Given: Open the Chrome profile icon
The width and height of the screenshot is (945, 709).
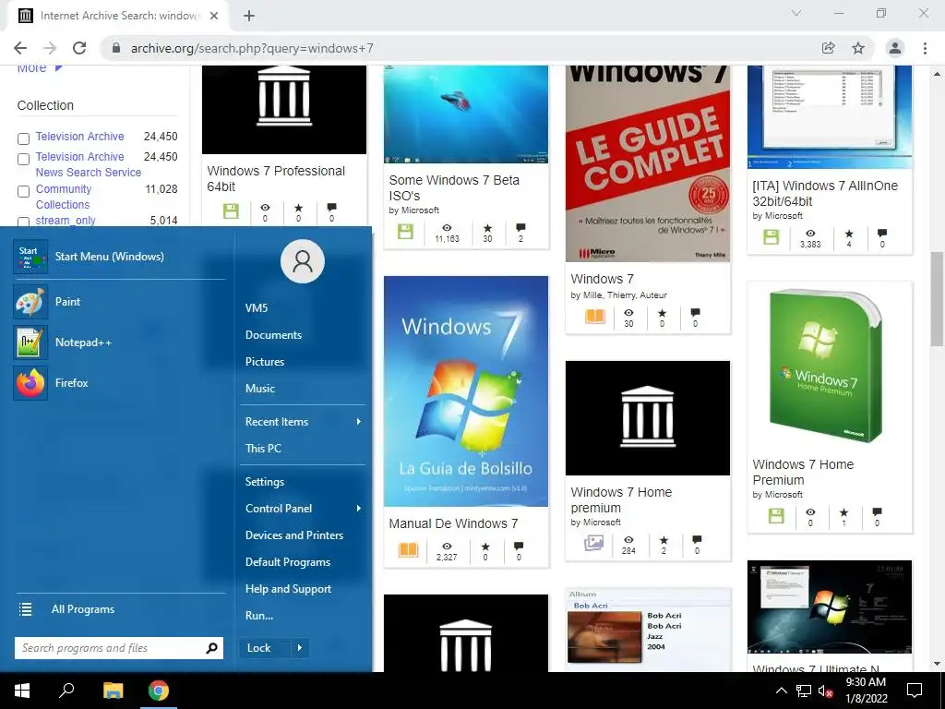Looking at the screenshot, I should tap(895, 48).
